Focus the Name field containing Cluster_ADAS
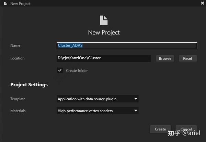 tap(127, 45)
